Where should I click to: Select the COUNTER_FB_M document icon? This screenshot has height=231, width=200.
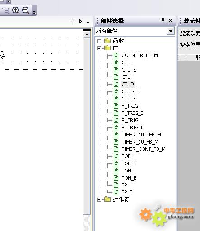(x=116, y=55)
